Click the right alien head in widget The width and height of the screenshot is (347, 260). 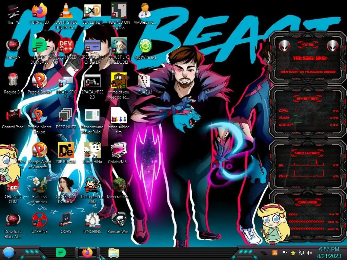coord(333,46)
